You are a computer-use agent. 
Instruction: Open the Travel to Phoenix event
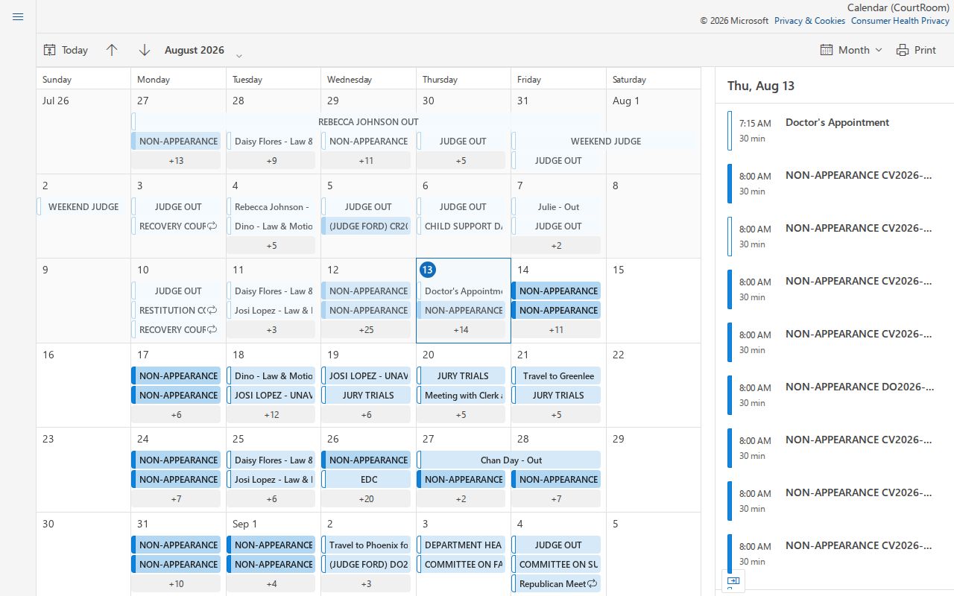pos(366,545)
